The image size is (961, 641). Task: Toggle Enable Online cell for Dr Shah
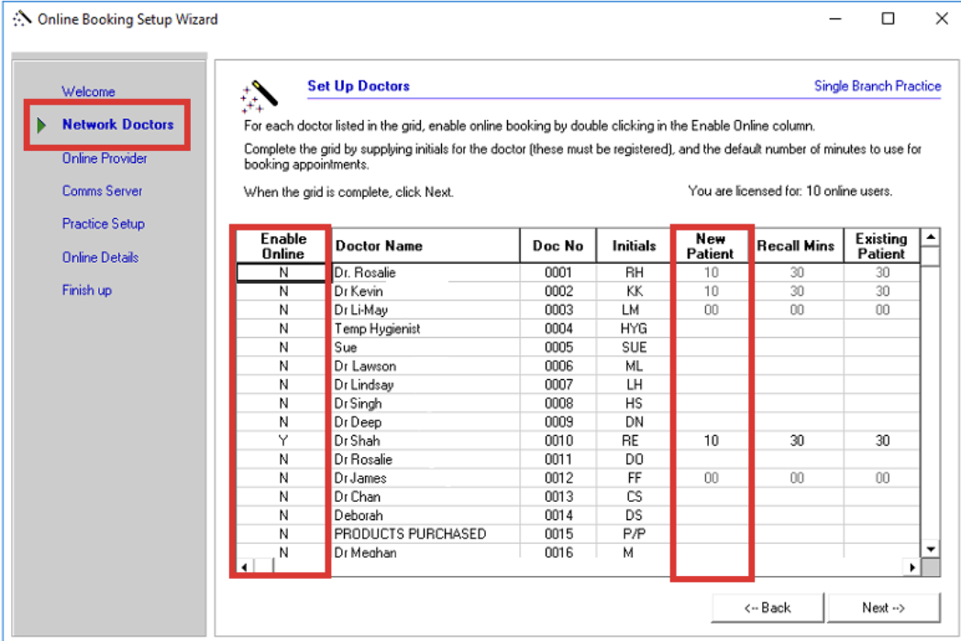coord(283,440)
